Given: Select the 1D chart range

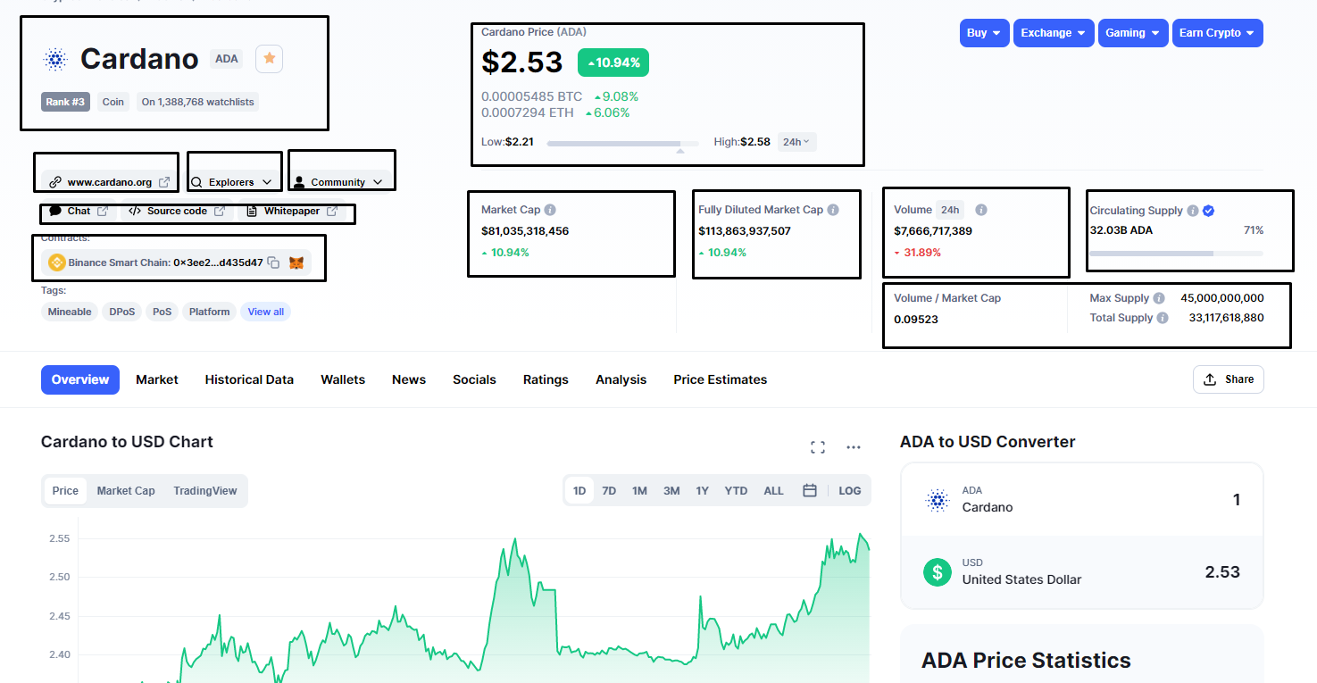Looking at the screenshot, I should 579,490.
